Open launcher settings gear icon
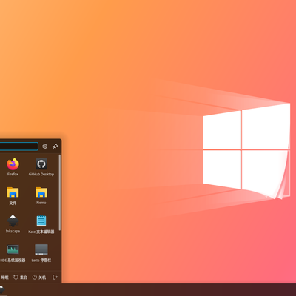The width and height of the screenshot is (296, 296). (x=45, y=147)
